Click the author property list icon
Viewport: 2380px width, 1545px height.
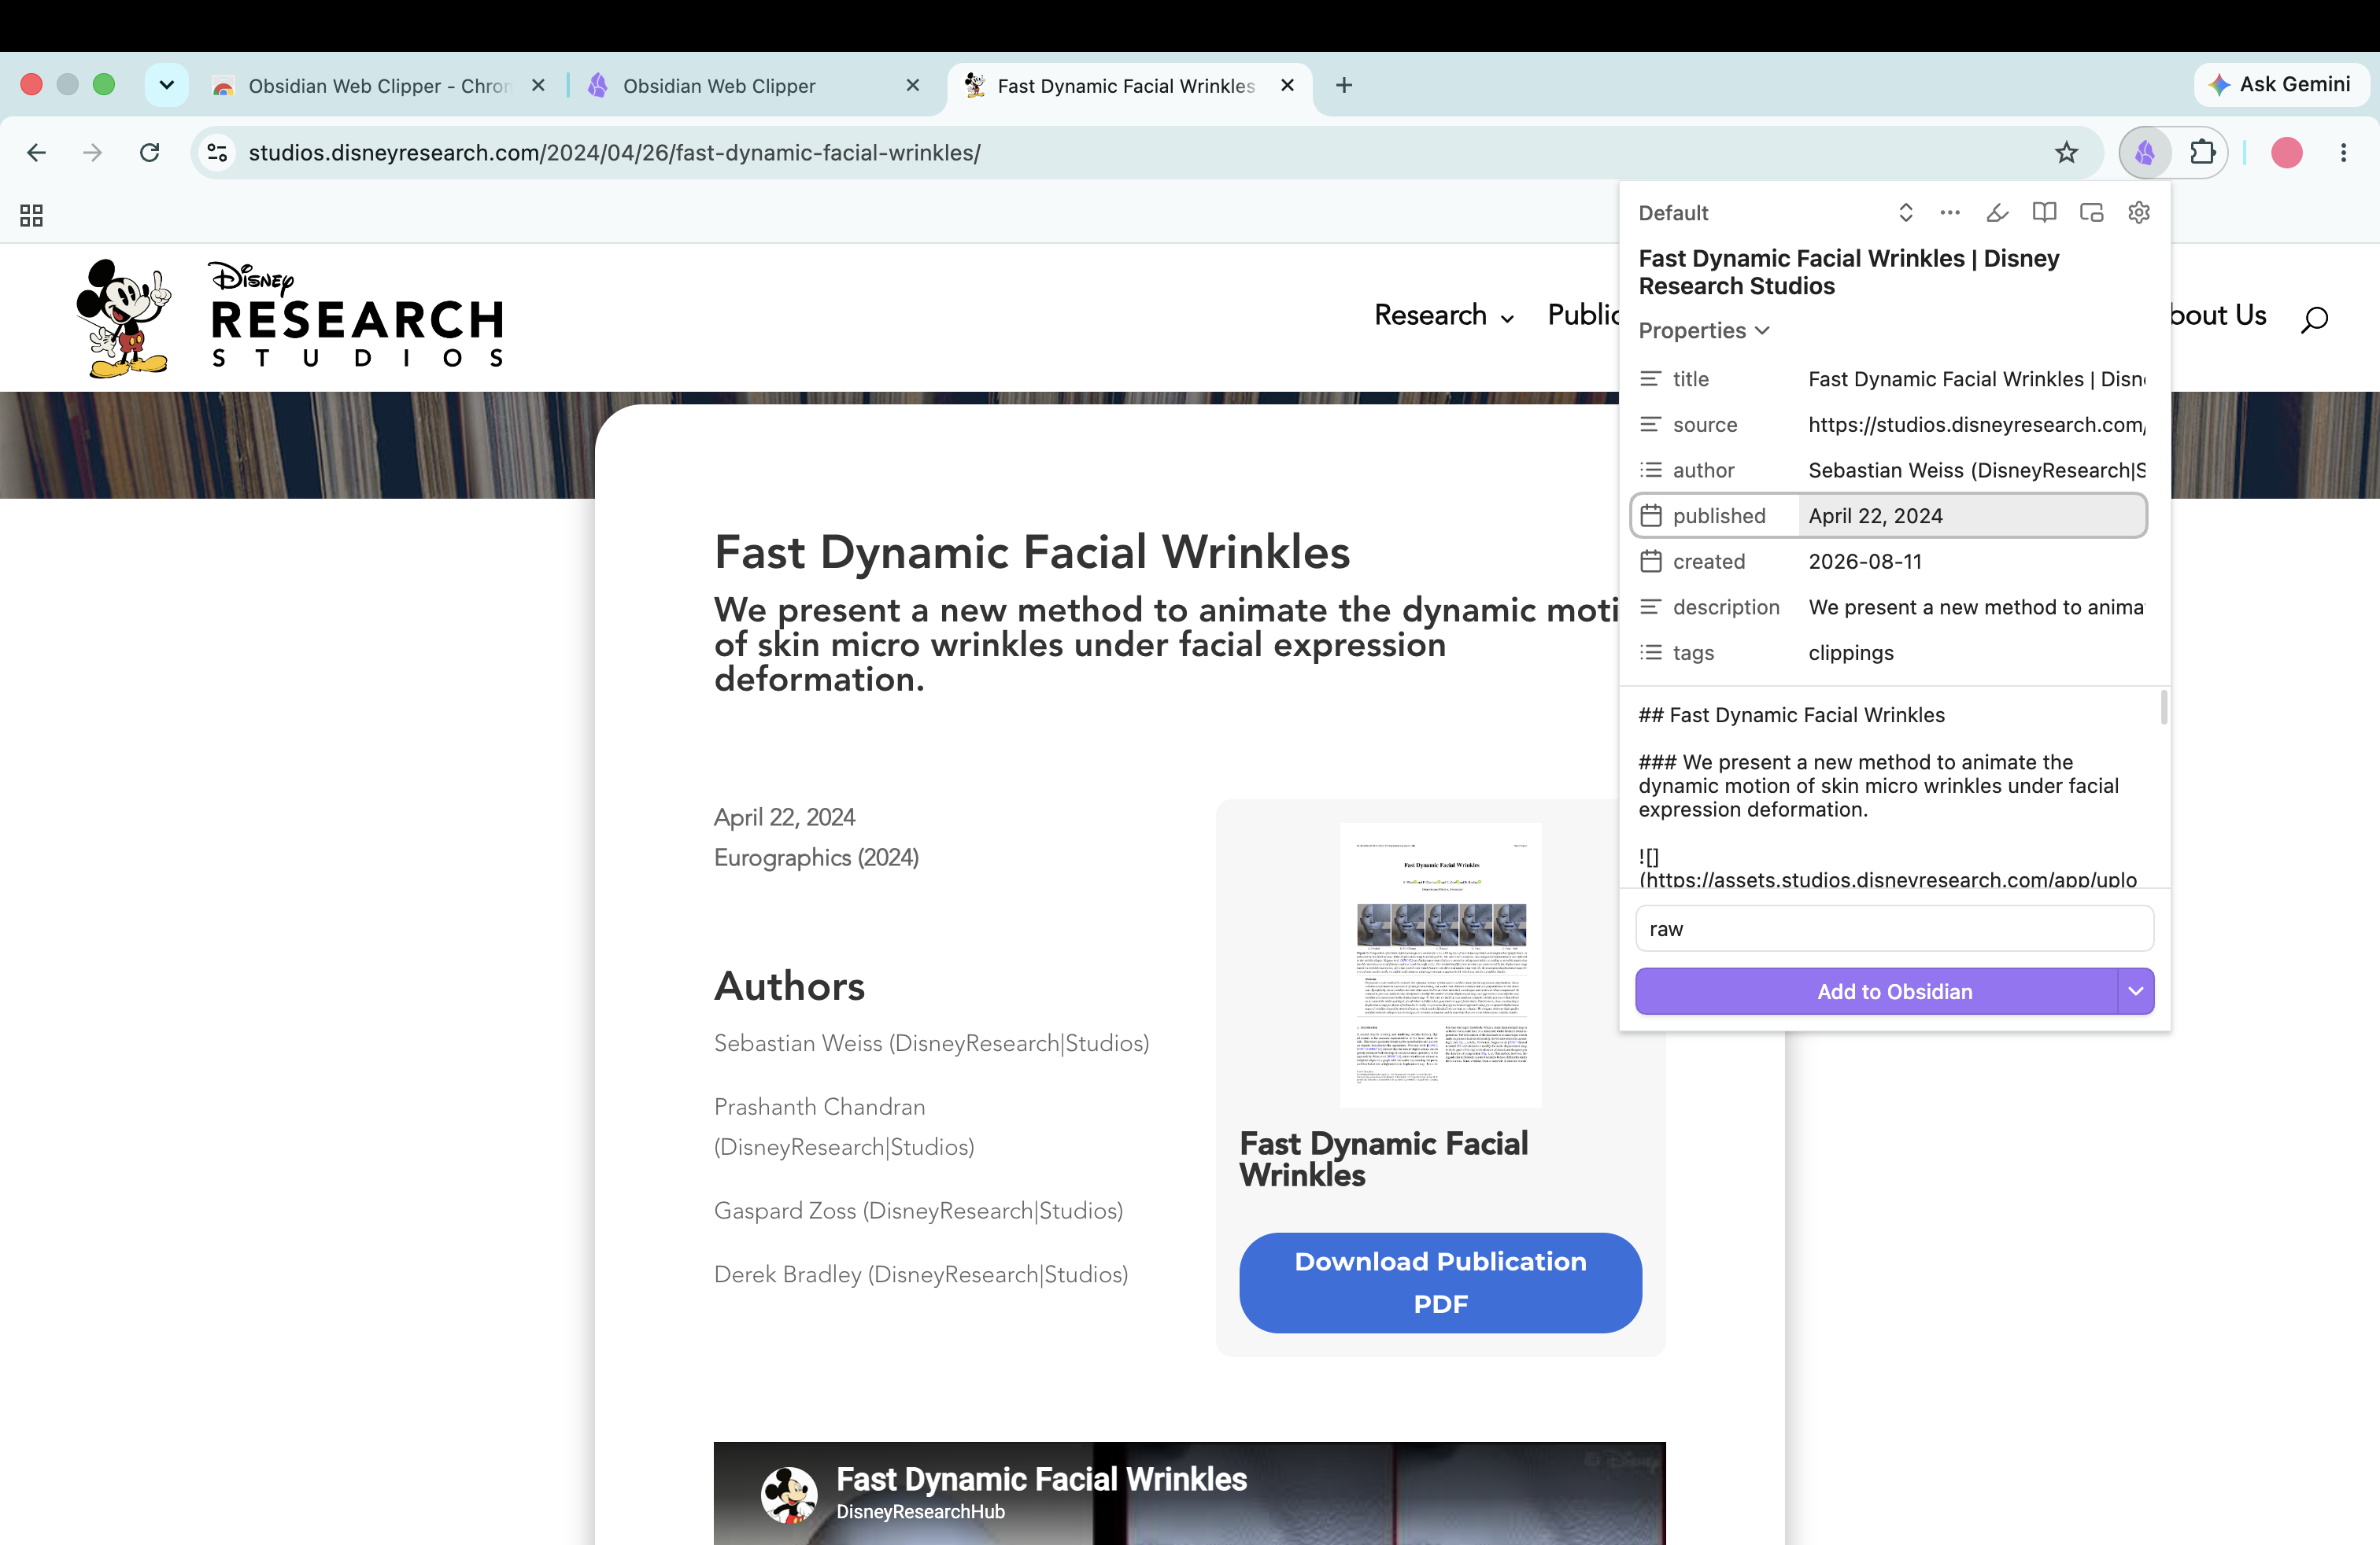[x=1651, y=470]
